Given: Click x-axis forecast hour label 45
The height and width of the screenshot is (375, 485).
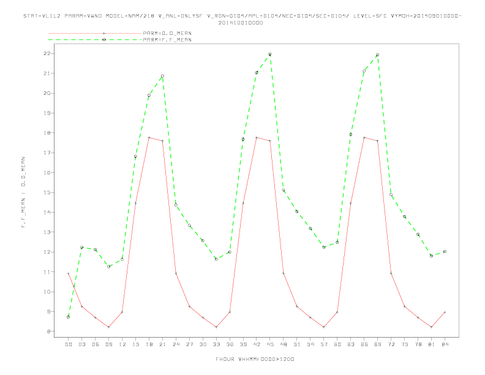Looking at the screenshot, I should tap(270, 344).
